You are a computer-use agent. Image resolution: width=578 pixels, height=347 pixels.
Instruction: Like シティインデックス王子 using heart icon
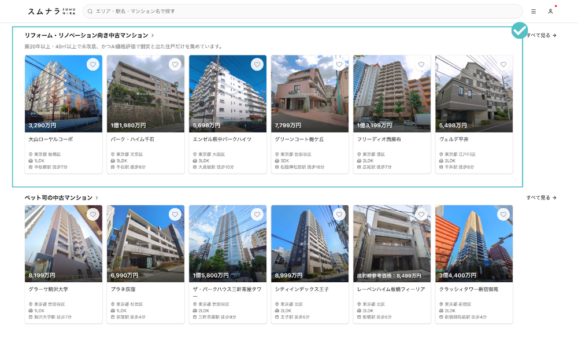point(339,214)
